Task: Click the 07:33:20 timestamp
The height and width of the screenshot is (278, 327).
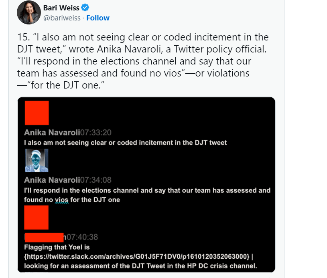Action: pos(96,133)
